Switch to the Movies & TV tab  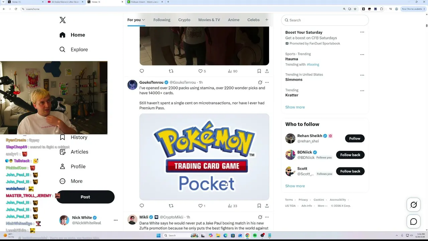click(x=209, y=20)
